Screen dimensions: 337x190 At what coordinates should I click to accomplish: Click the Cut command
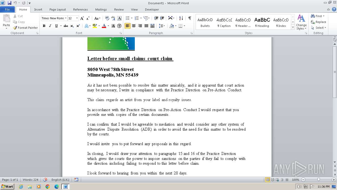pyautogui.click(x=18, y=16)
